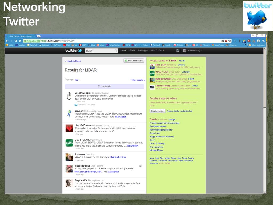Click the Twitter search field containing LiDAR
The image size is (273, 205).
102,50
